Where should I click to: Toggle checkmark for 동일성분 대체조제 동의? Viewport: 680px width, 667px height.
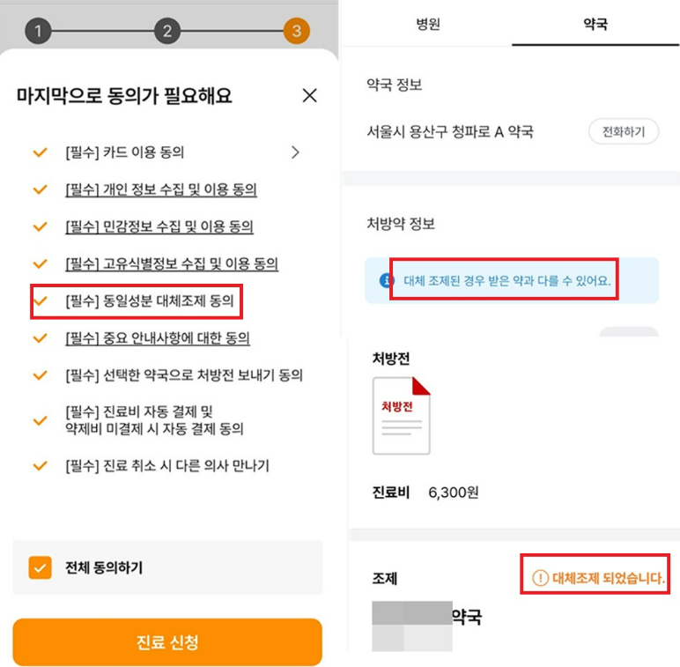(40, 300)
